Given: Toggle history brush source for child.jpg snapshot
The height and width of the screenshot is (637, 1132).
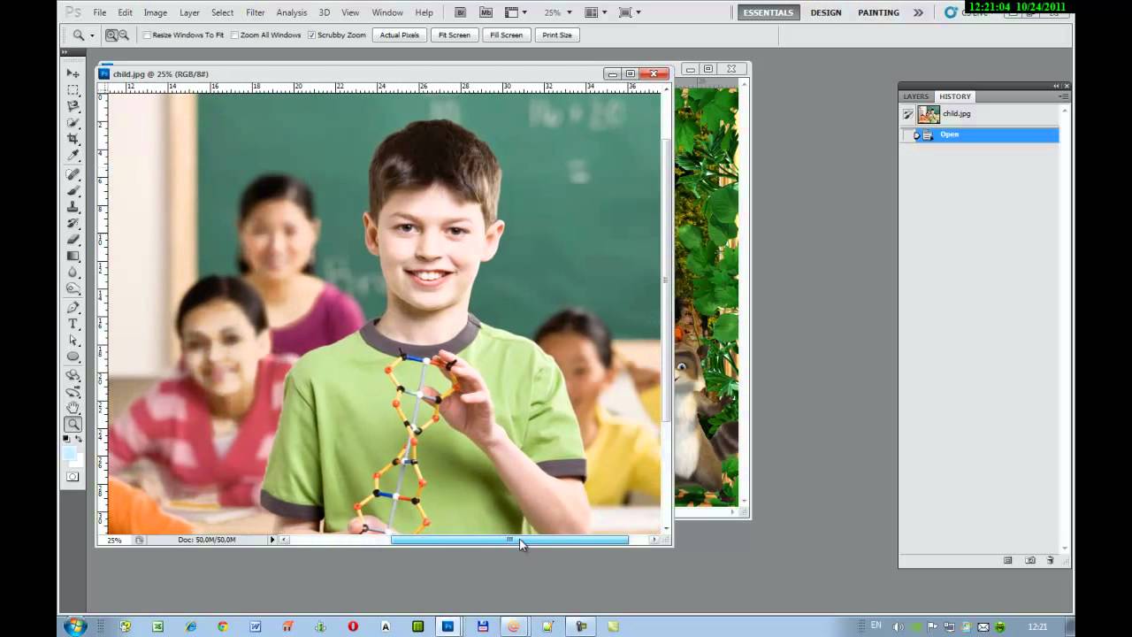Looking at the screenshot, I should click(x=907, y=114).
